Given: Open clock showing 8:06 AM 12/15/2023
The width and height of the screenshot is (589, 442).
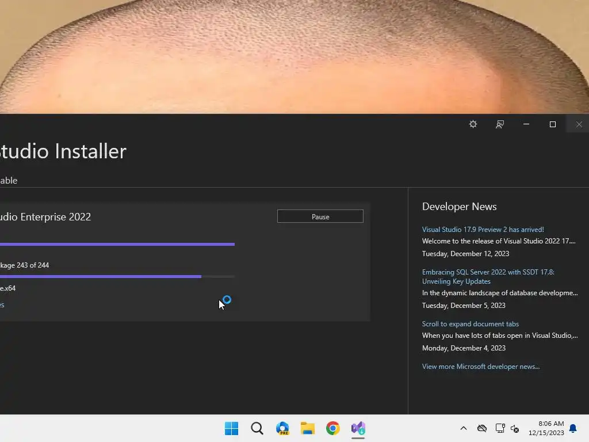Looking at the screenshot, I should click(x=546, y=428).
